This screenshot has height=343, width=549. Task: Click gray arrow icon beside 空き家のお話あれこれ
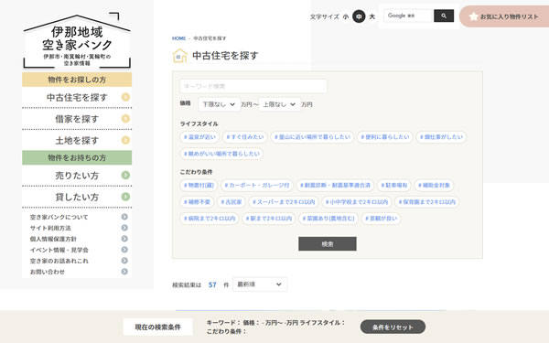click(x=124, y=261)
